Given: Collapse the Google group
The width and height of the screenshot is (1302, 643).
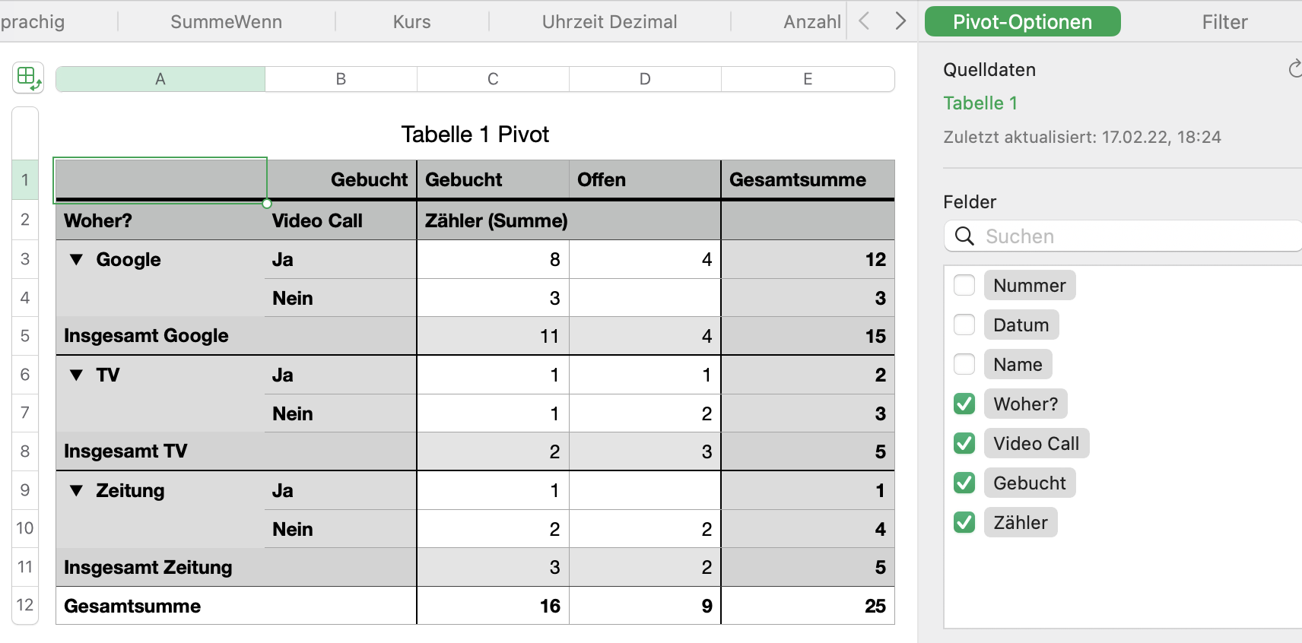Looking at the screenshot, I should 76,260.
